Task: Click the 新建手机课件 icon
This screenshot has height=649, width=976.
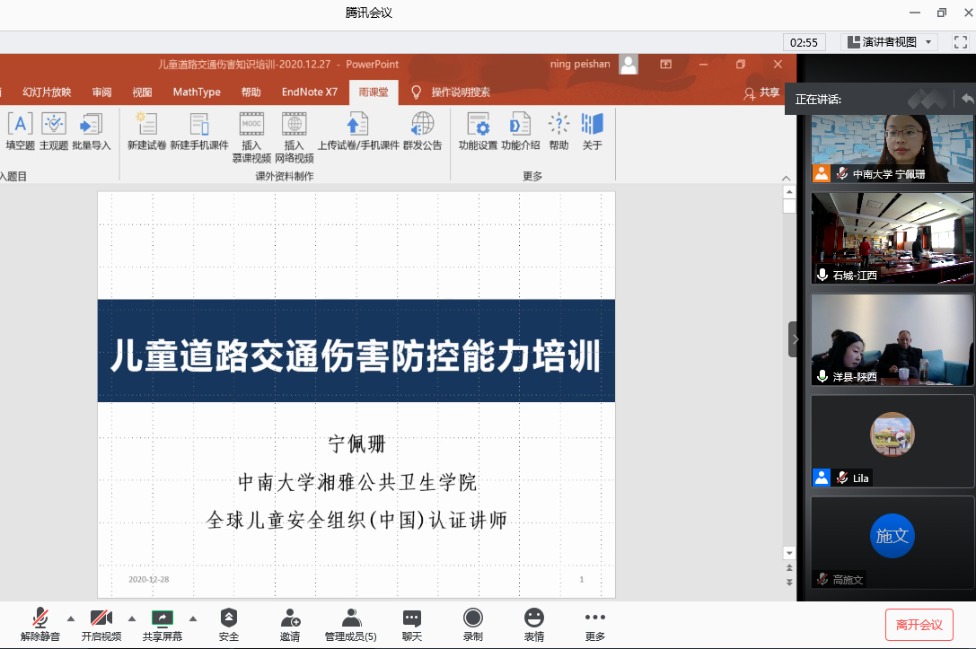Action: click(199, 126)
